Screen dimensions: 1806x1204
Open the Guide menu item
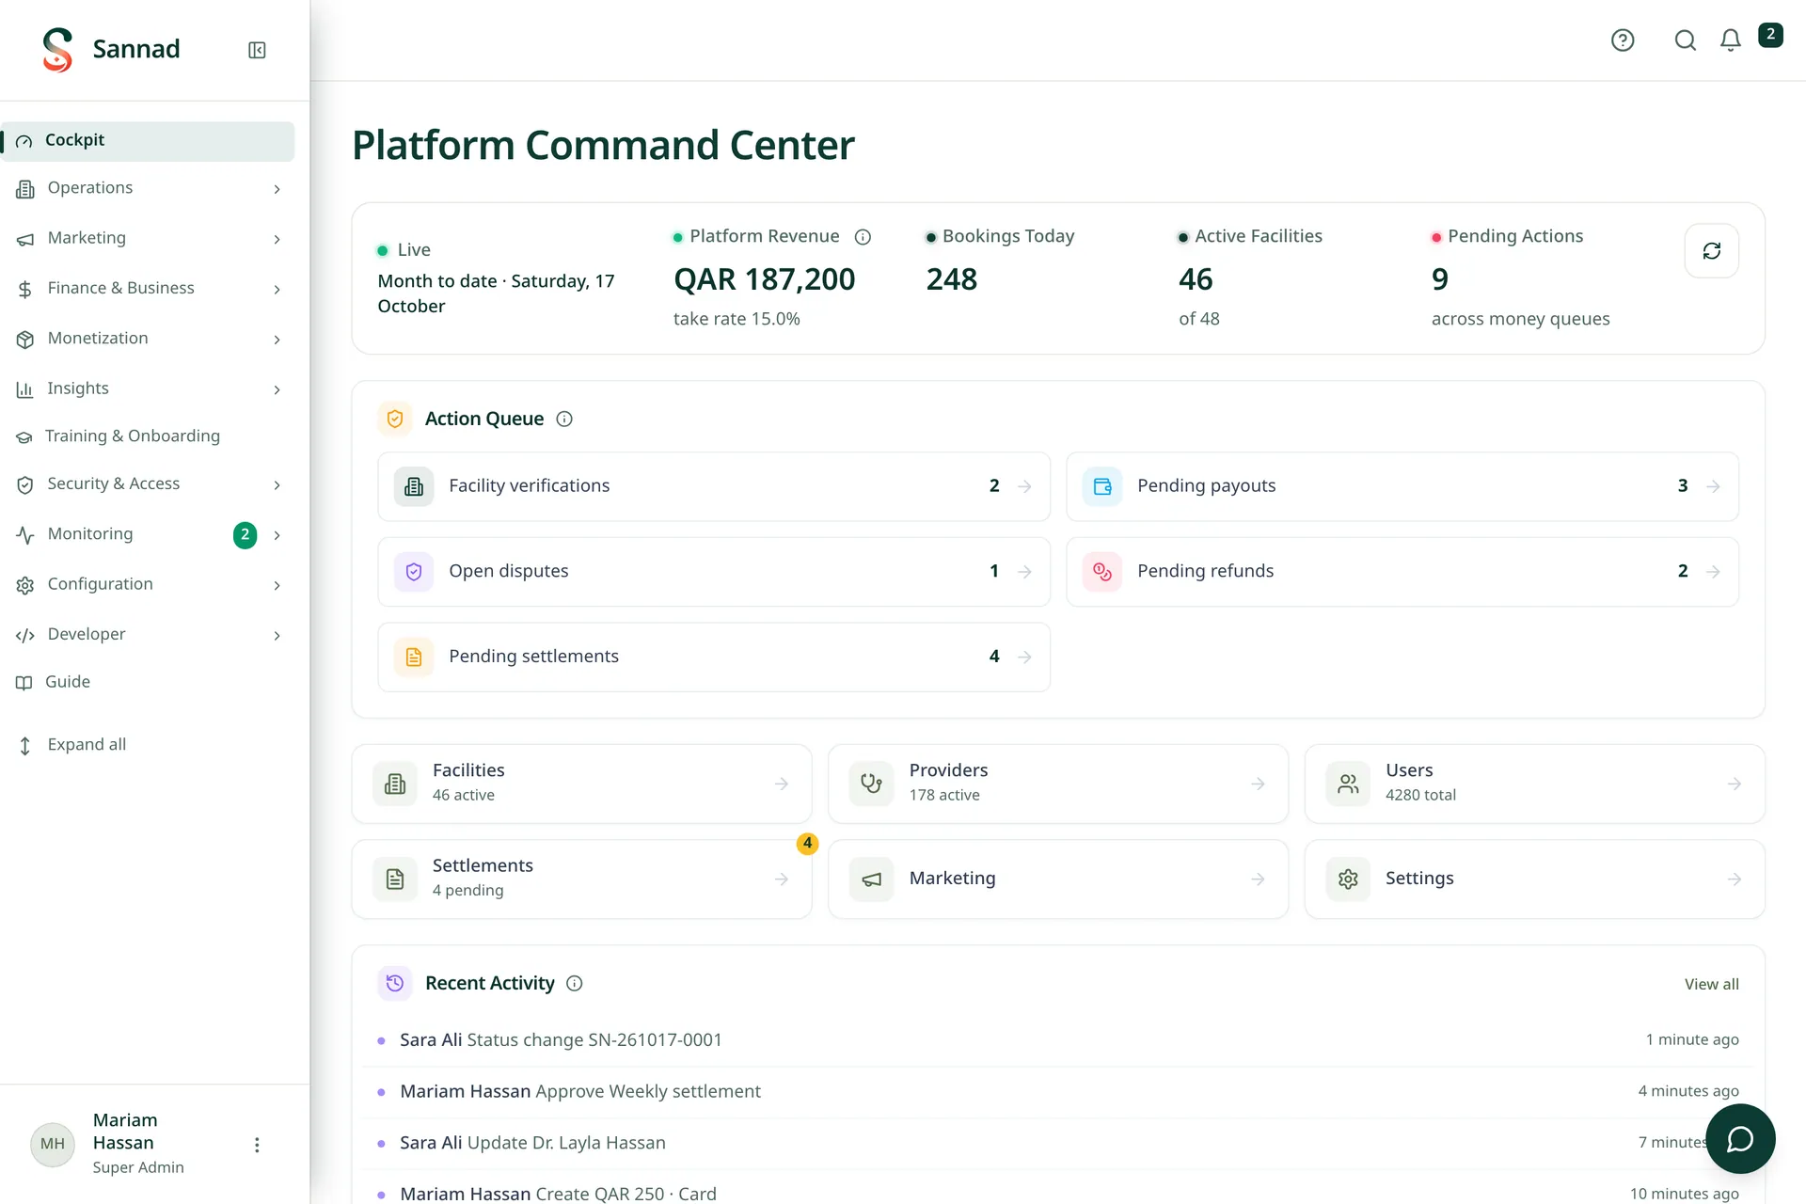click(149, 682)
